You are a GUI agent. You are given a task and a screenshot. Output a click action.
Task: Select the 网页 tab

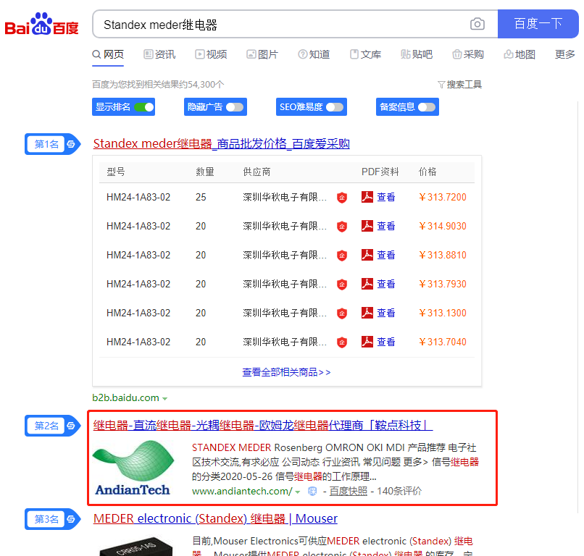click(108, 54)
